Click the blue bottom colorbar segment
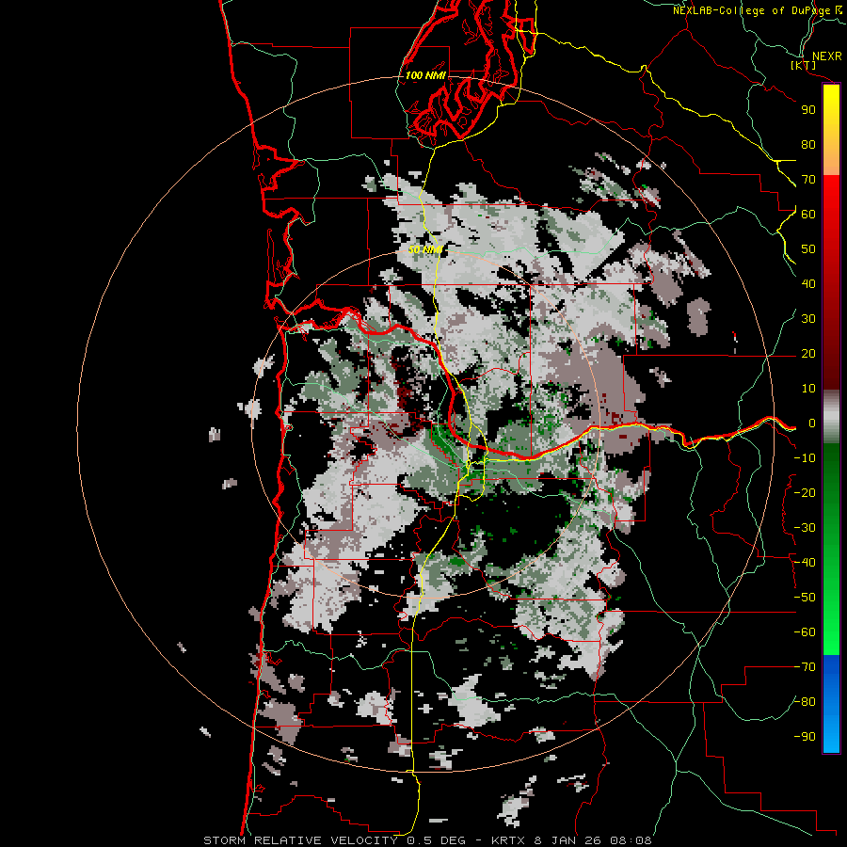Viewport: 847px width, 847px height. [831, 704]
